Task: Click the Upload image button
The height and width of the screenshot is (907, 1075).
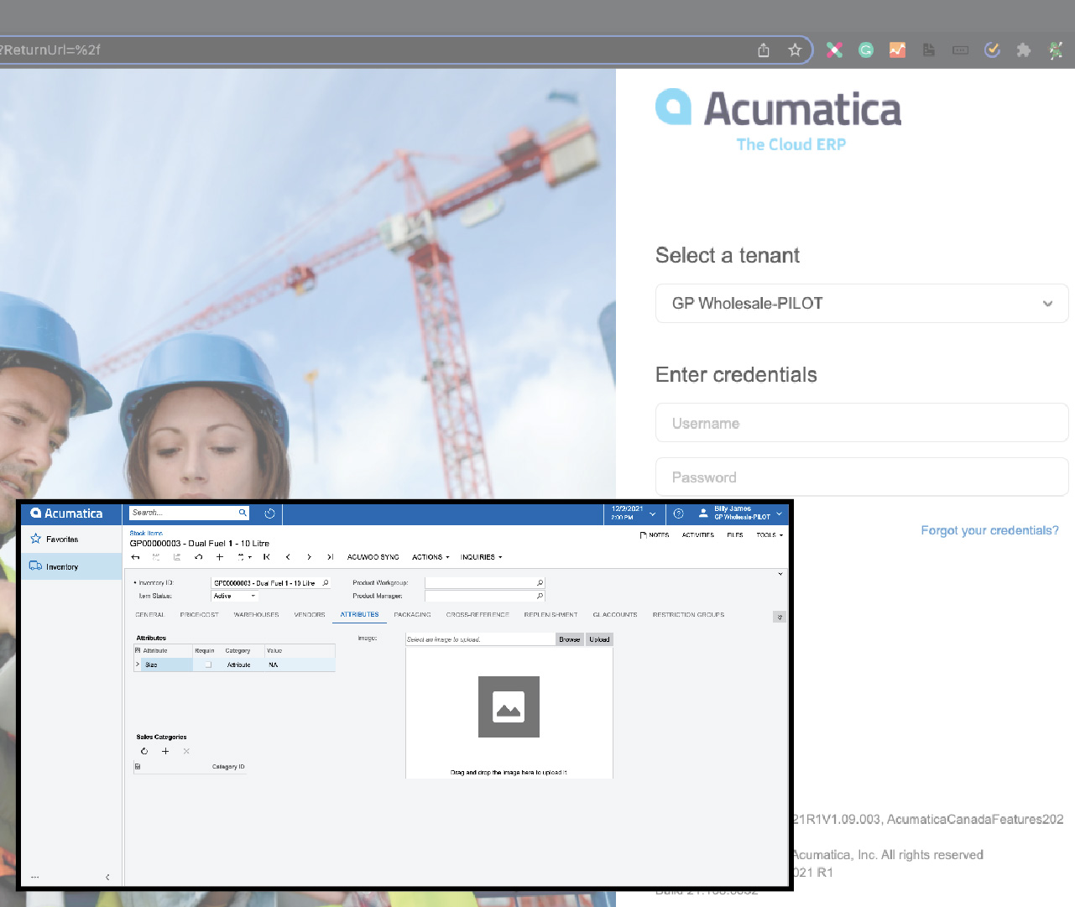Action: [x=599, y=639]
